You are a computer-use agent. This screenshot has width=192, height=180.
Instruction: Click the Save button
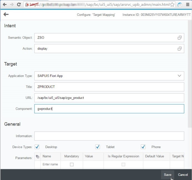[167, 174]
